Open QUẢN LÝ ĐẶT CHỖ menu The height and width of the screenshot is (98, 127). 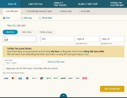(88, 4)
